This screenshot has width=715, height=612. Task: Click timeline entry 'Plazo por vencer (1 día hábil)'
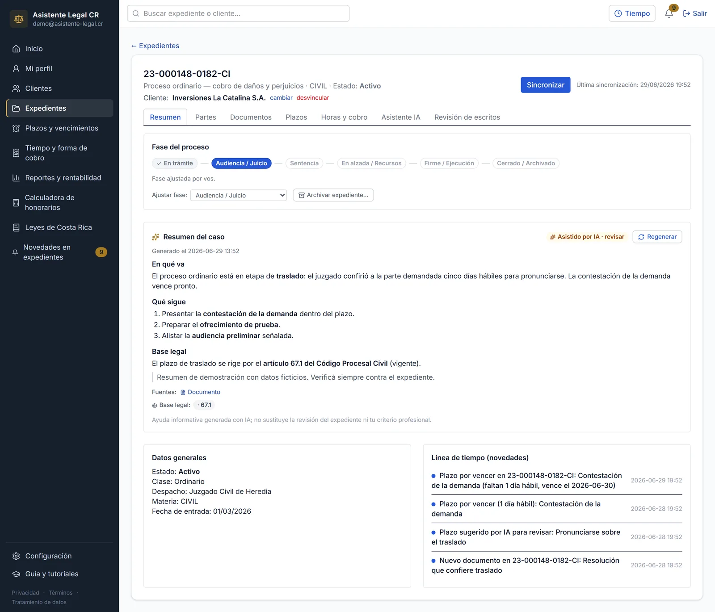coord(556,509)
